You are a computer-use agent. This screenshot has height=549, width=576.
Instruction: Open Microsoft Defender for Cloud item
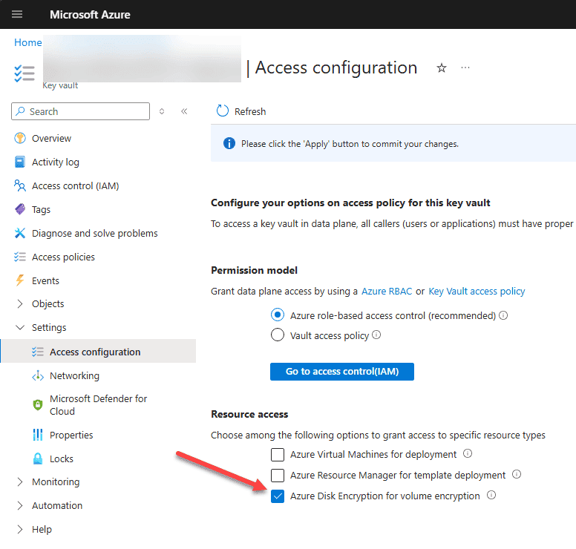(98, 405)
